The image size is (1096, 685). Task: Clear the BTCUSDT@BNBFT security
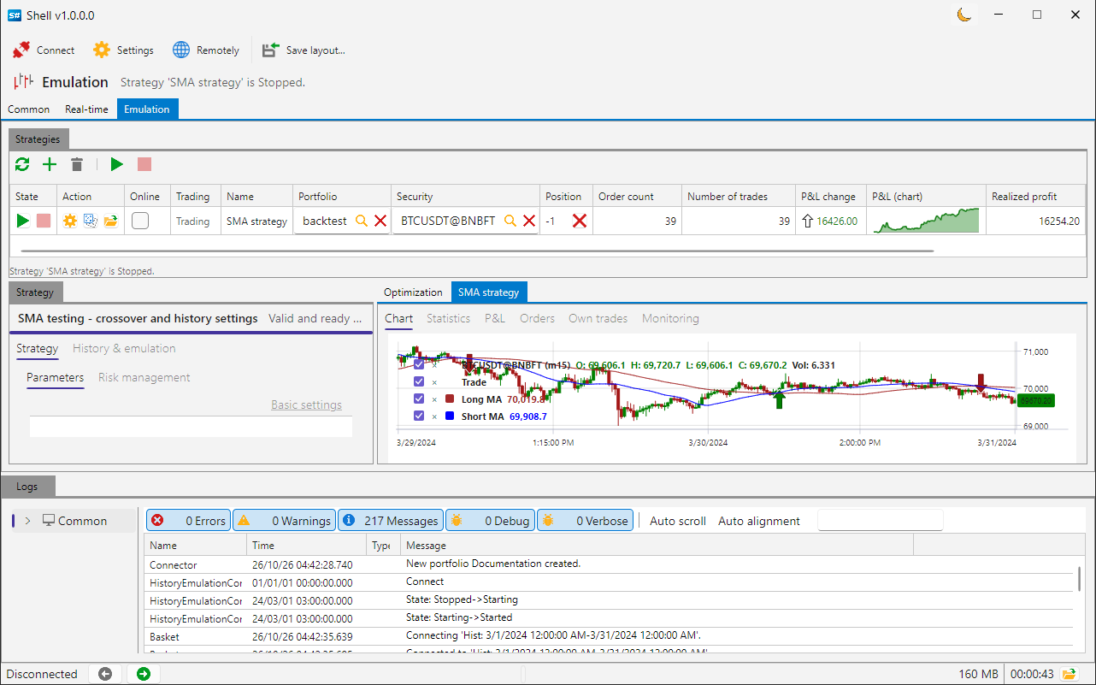529,221
